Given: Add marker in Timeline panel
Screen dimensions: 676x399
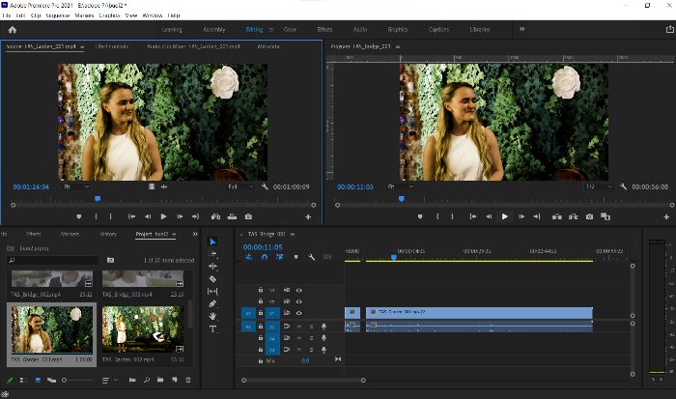Looking at the screenshot, I should pos(296,257).
